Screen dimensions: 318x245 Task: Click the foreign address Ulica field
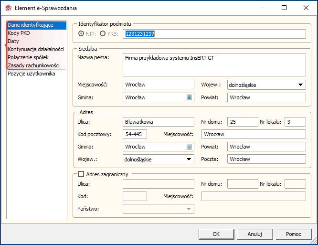coord(158,184)
